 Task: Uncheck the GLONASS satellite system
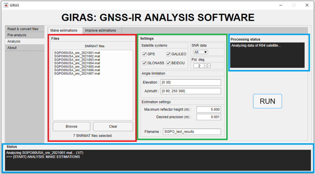coord(145,63)
